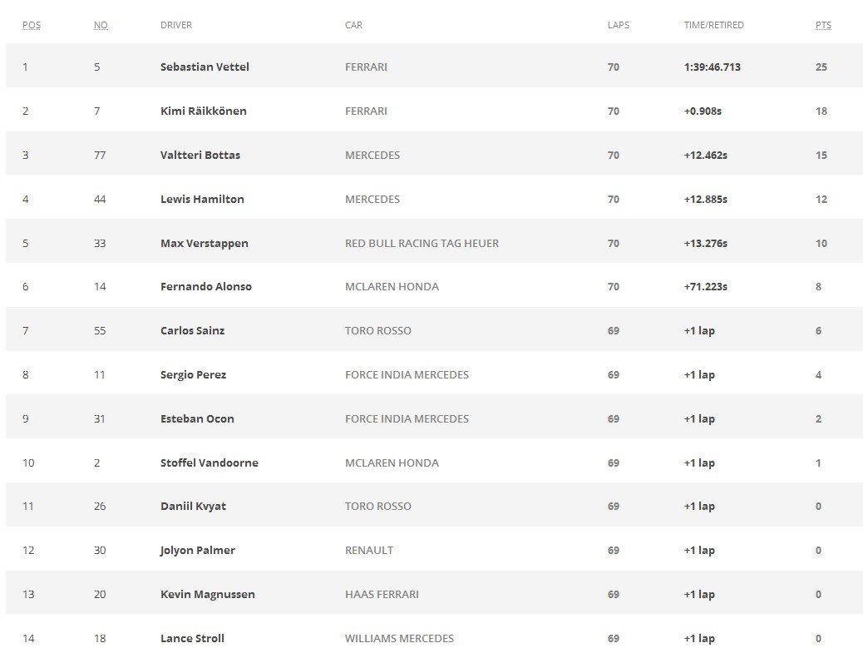The image size is (863, 648).
Task: Open Kevin Magnussen's driver entry
Action: pos(207,594)
